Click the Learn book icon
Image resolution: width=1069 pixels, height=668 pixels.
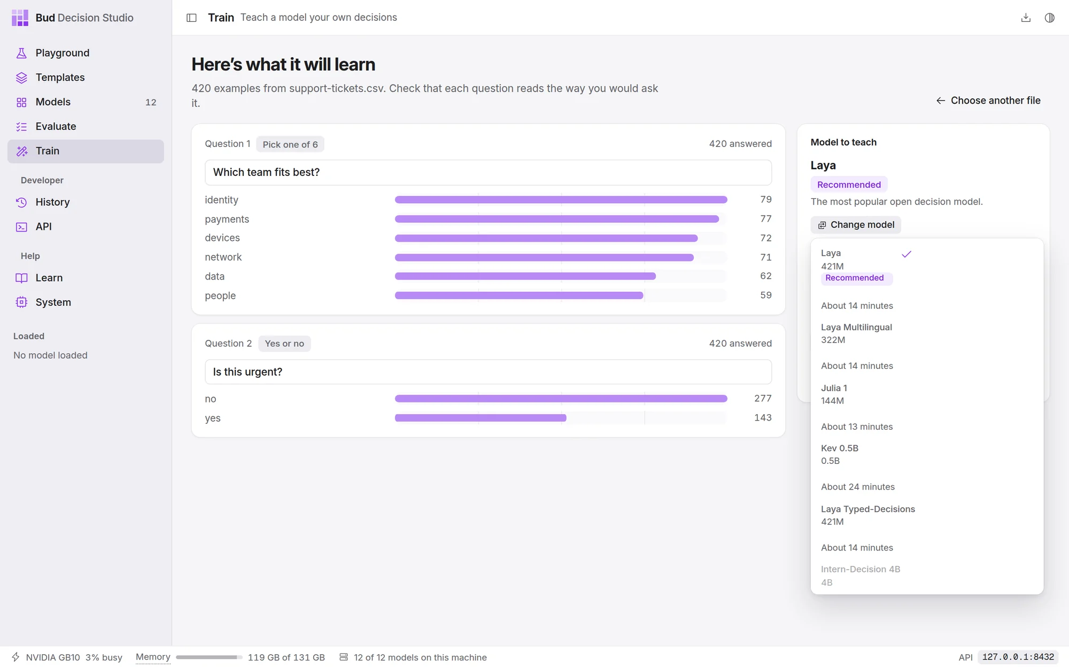pyautogui.click(x=21, y=278)
